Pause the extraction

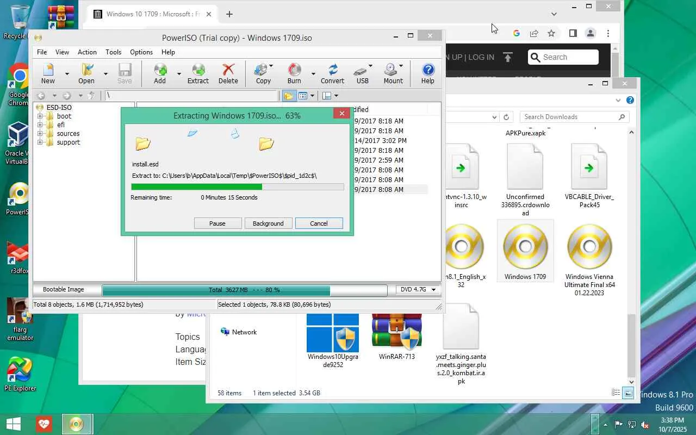pos(217,223)
